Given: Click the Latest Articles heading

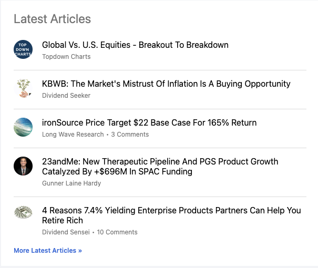Looking at the screenshot, I should click(x=52, y=19).
